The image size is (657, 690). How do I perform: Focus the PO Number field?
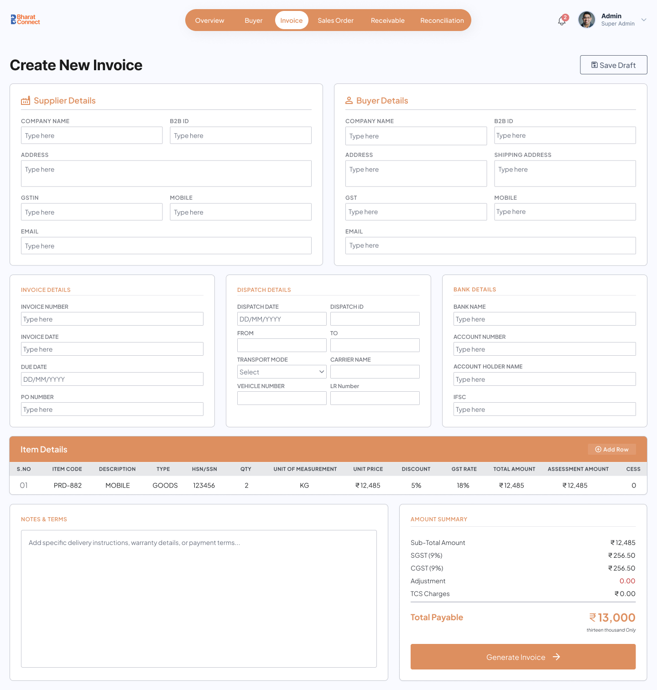(112, 409)
